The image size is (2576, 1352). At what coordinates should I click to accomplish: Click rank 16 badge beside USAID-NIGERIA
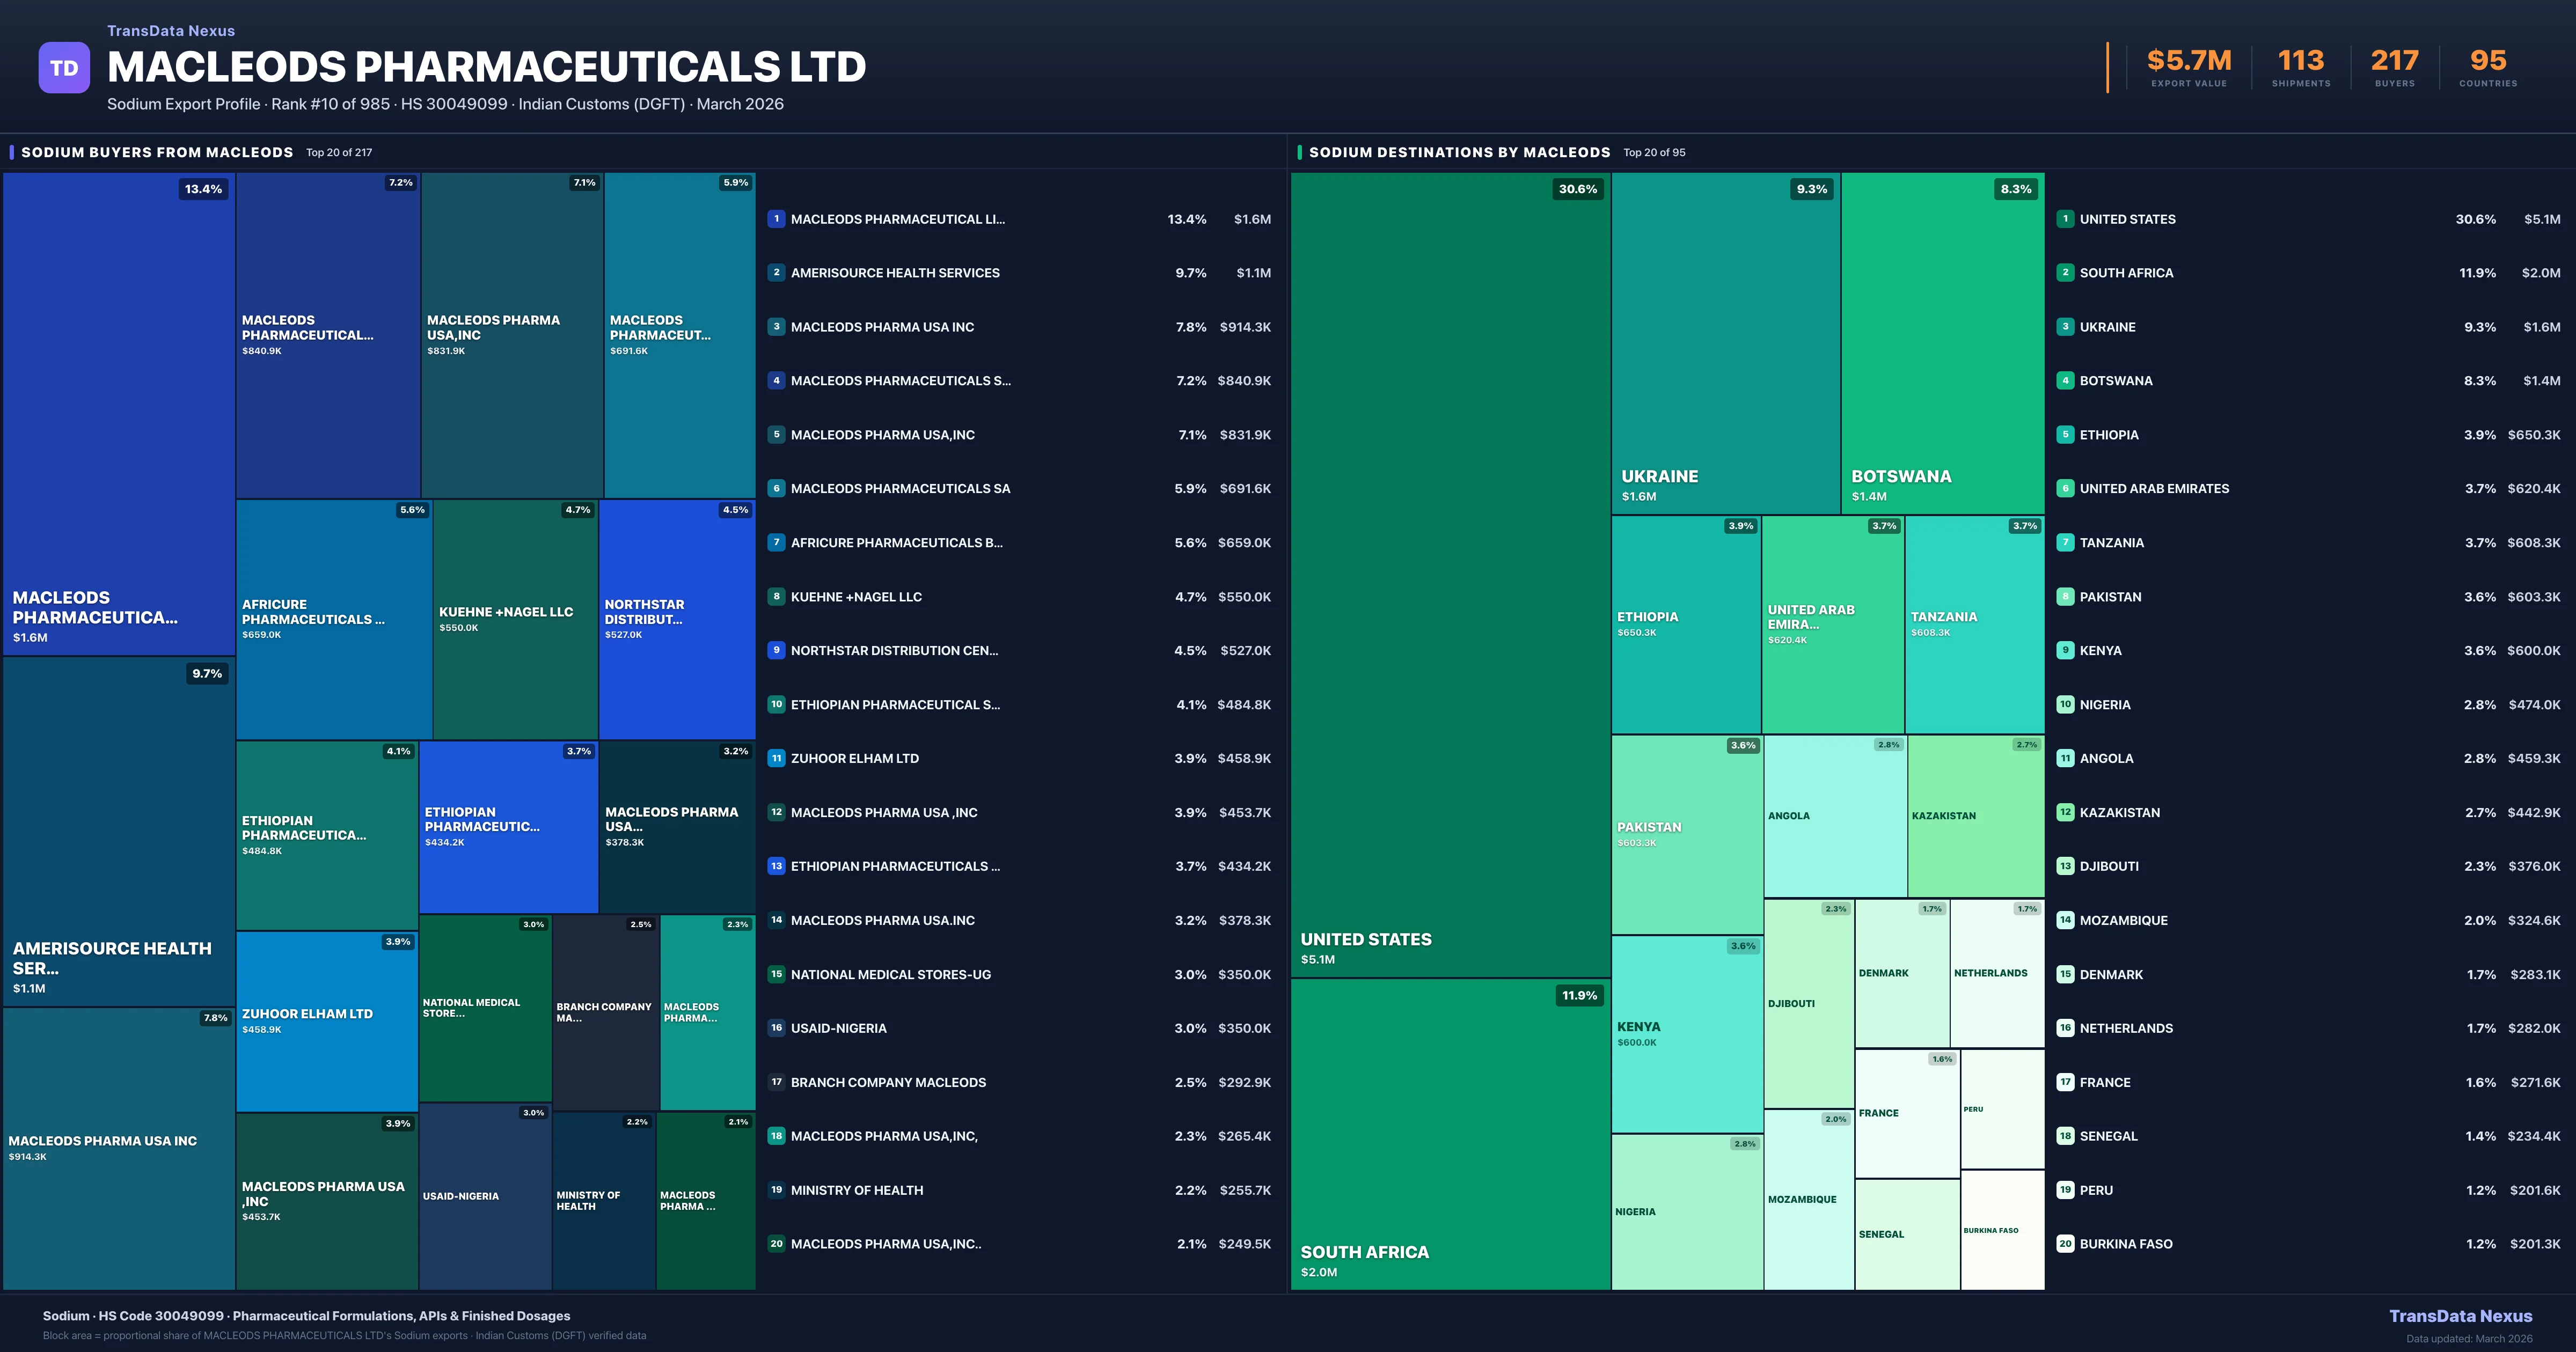pyautogui.click(x=776, y=1028)
